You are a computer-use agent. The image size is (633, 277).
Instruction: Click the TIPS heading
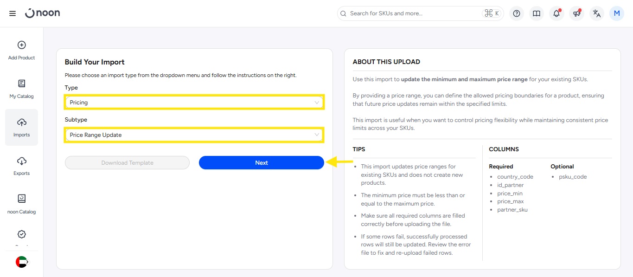pyautogui.click(x=359, y=149)
